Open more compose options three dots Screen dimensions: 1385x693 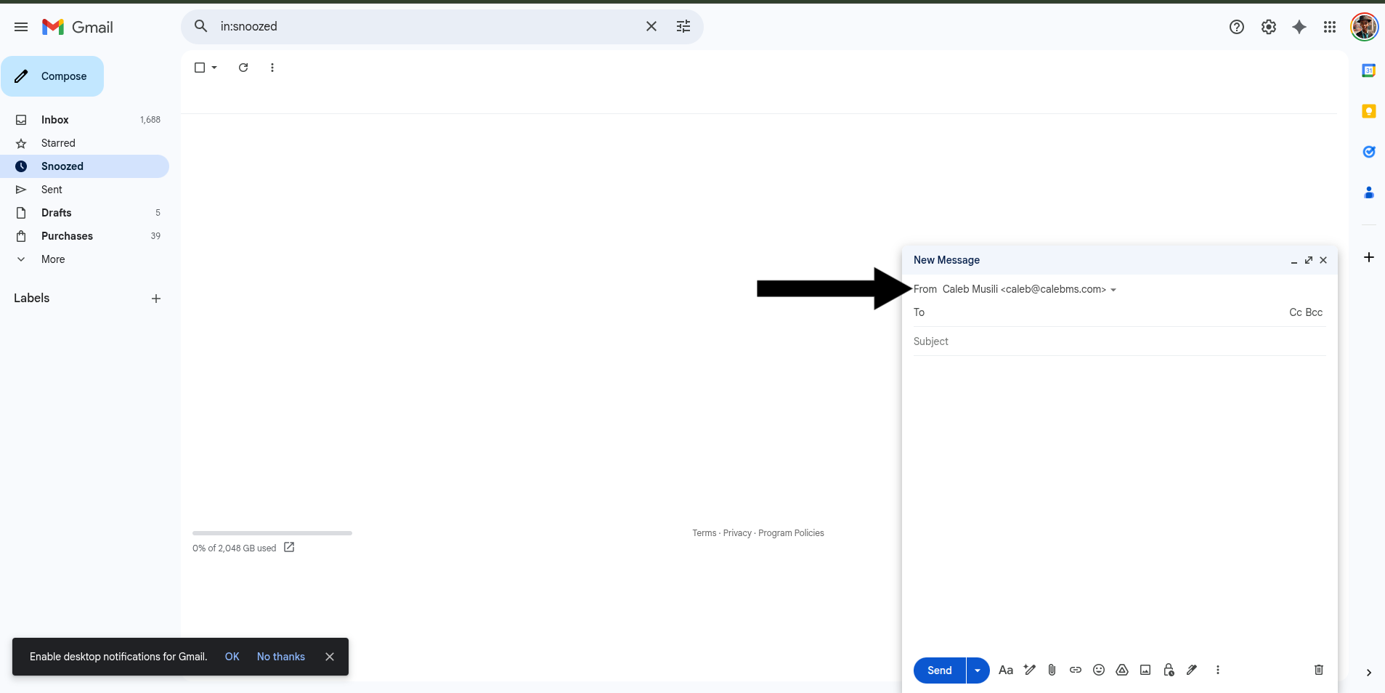click(1218, 670)
